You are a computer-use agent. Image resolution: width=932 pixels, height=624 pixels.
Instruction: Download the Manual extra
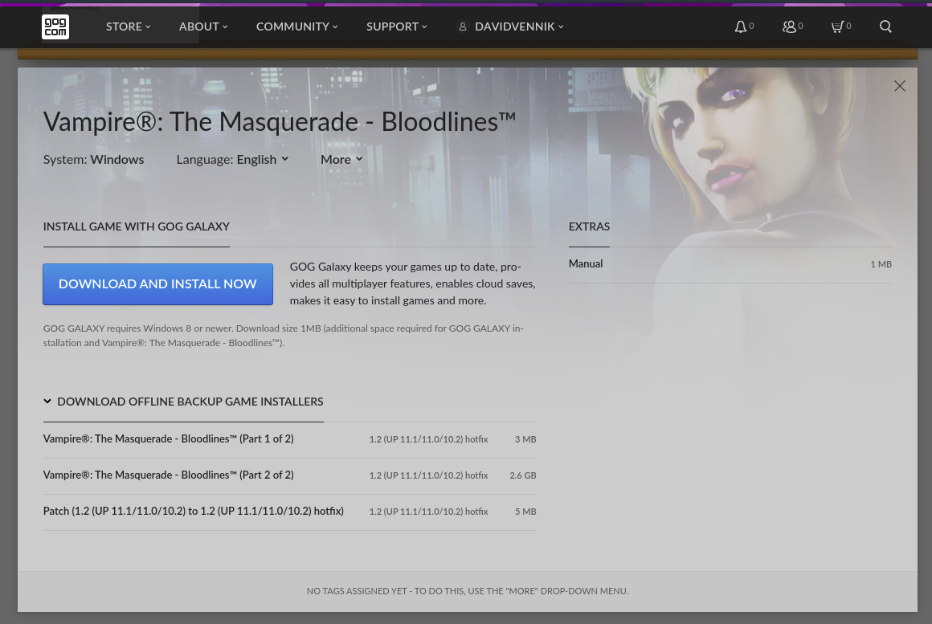[730, 264]
